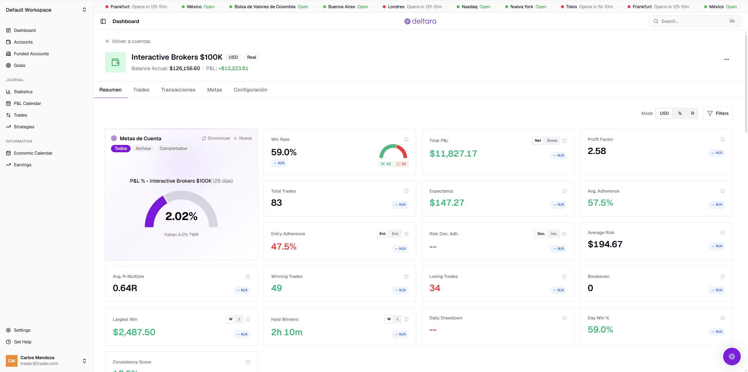Screen dimensions: 748x372
Task: Click the Expectancy info icon
Action: tap(564, 191)
